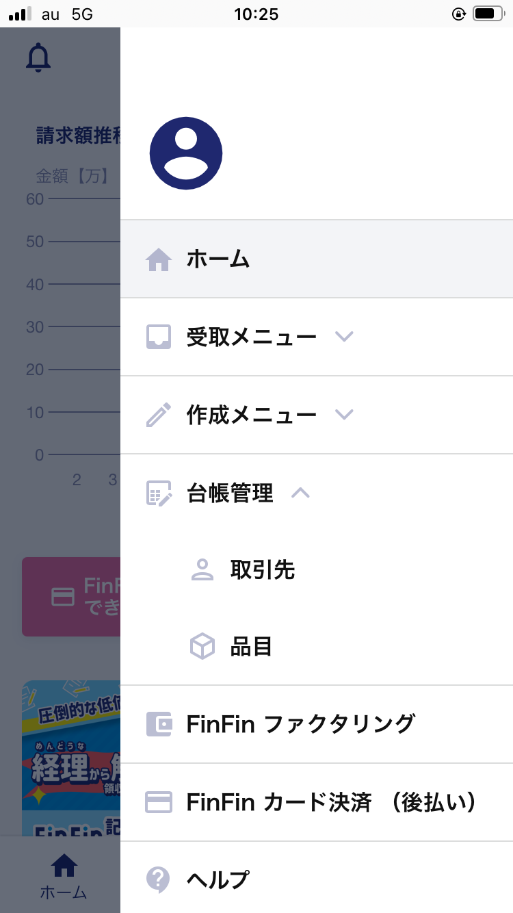Tap the wallet factoring icon
The image size is (513, 913).
pyautogui.click(x=159, y=724)
